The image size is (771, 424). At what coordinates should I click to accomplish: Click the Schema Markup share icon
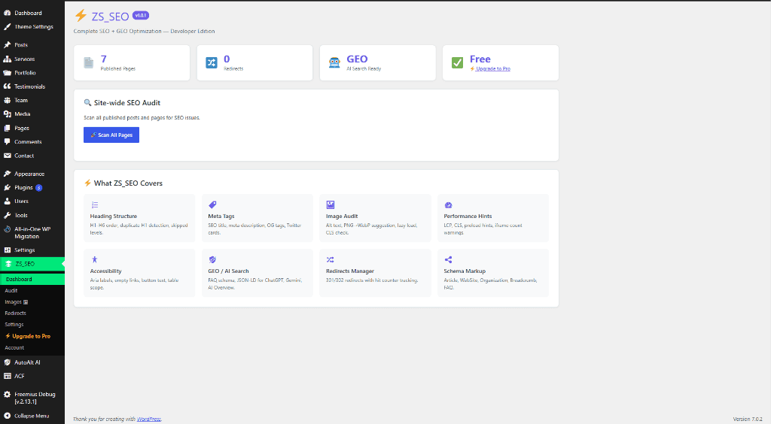pyautogui.click(x=449, y=259)
